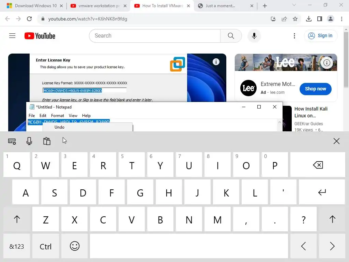The width and height of the screenshot is (349, 262).
Task: Close the Download Windows 10 tab
Action: click(61, 6)
